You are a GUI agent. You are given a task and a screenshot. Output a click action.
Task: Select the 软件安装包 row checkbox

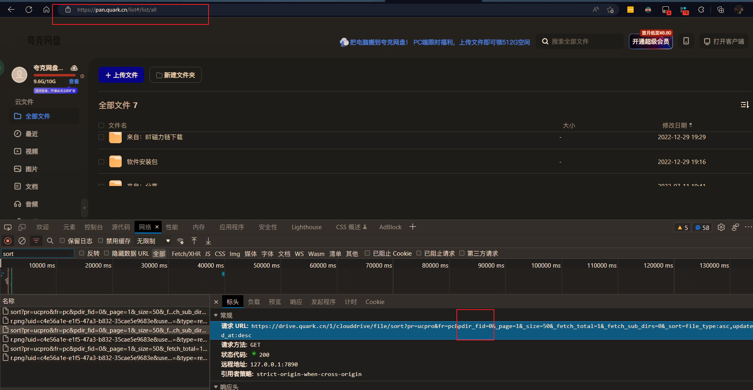101,162
